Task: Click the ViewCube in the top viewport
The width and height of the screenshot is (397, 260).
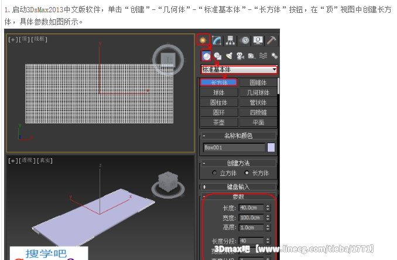Action: 168,60
